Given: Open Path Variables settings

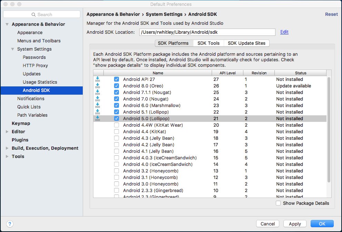Looking at the screenshot, I should coord(32,115).
